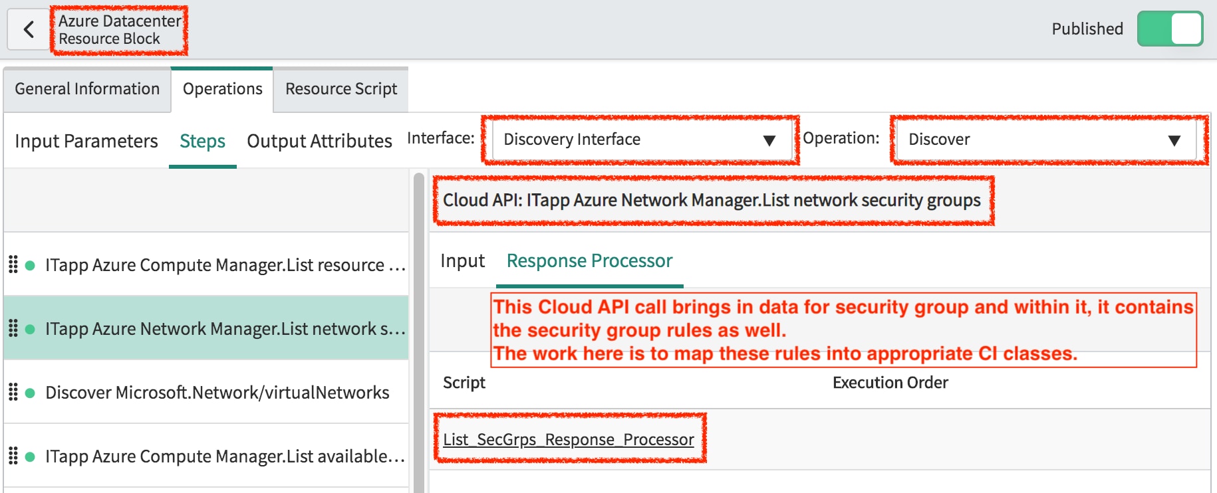This screenshot has height=493, width=1217.
Task: Click the Published label
Action: (1087, 29)
